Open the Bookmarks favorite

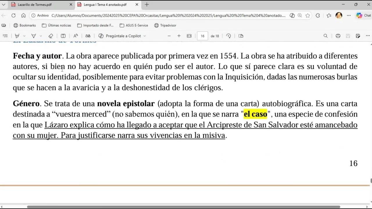coord(25,25)
